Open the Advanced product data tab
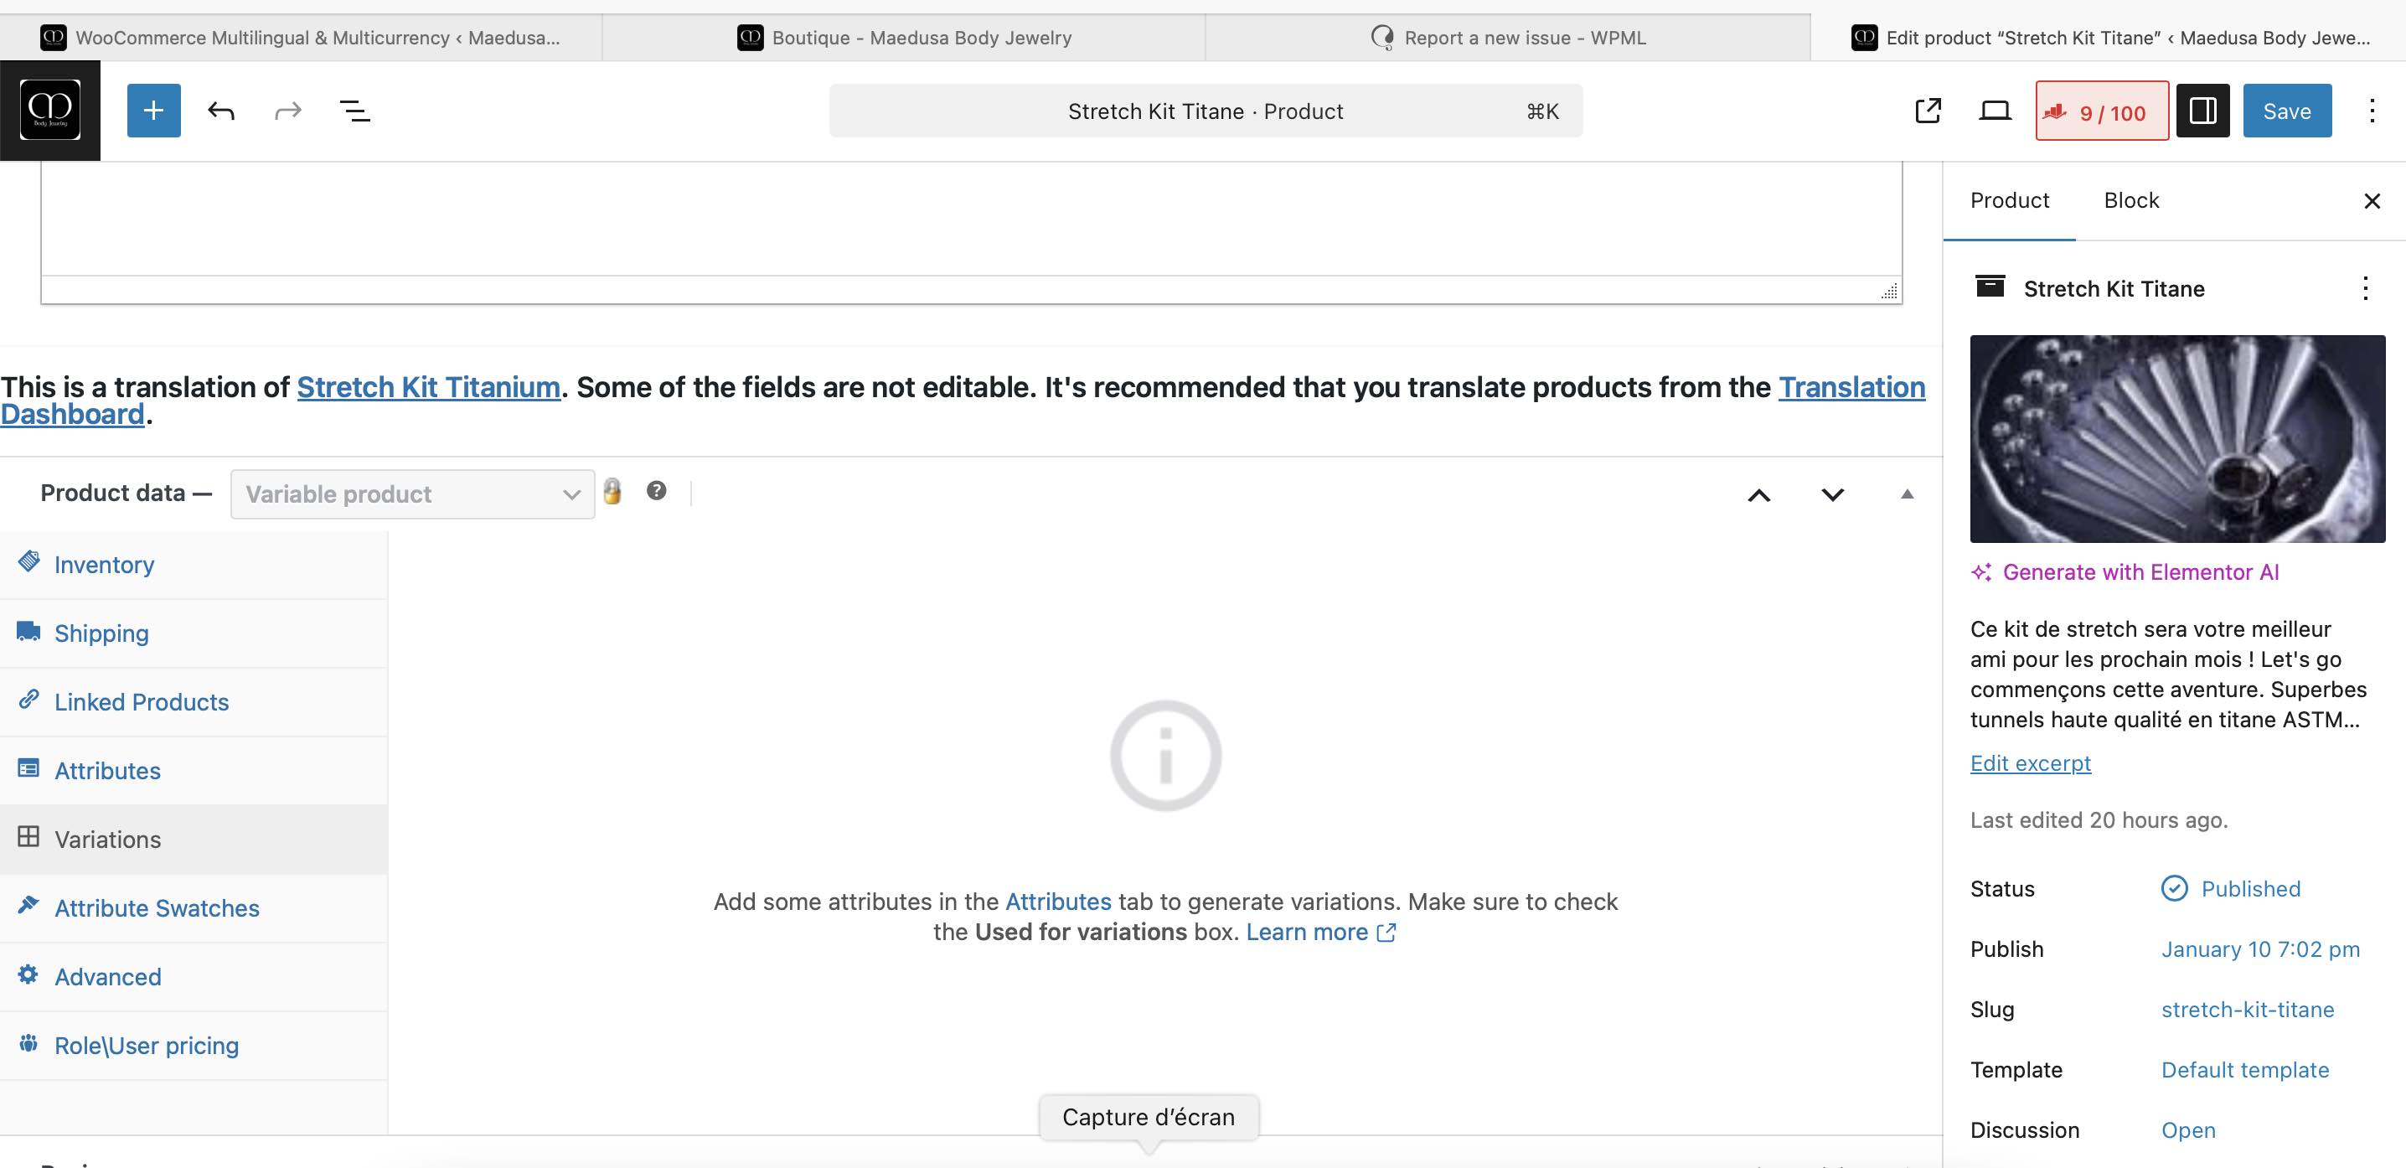 194,976
